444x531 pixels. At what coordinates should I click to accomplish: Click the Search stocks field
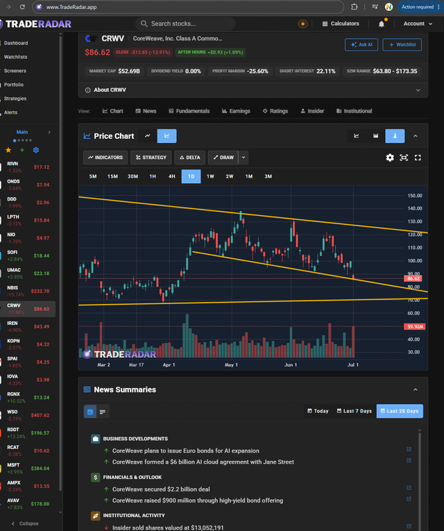point(185,24)
